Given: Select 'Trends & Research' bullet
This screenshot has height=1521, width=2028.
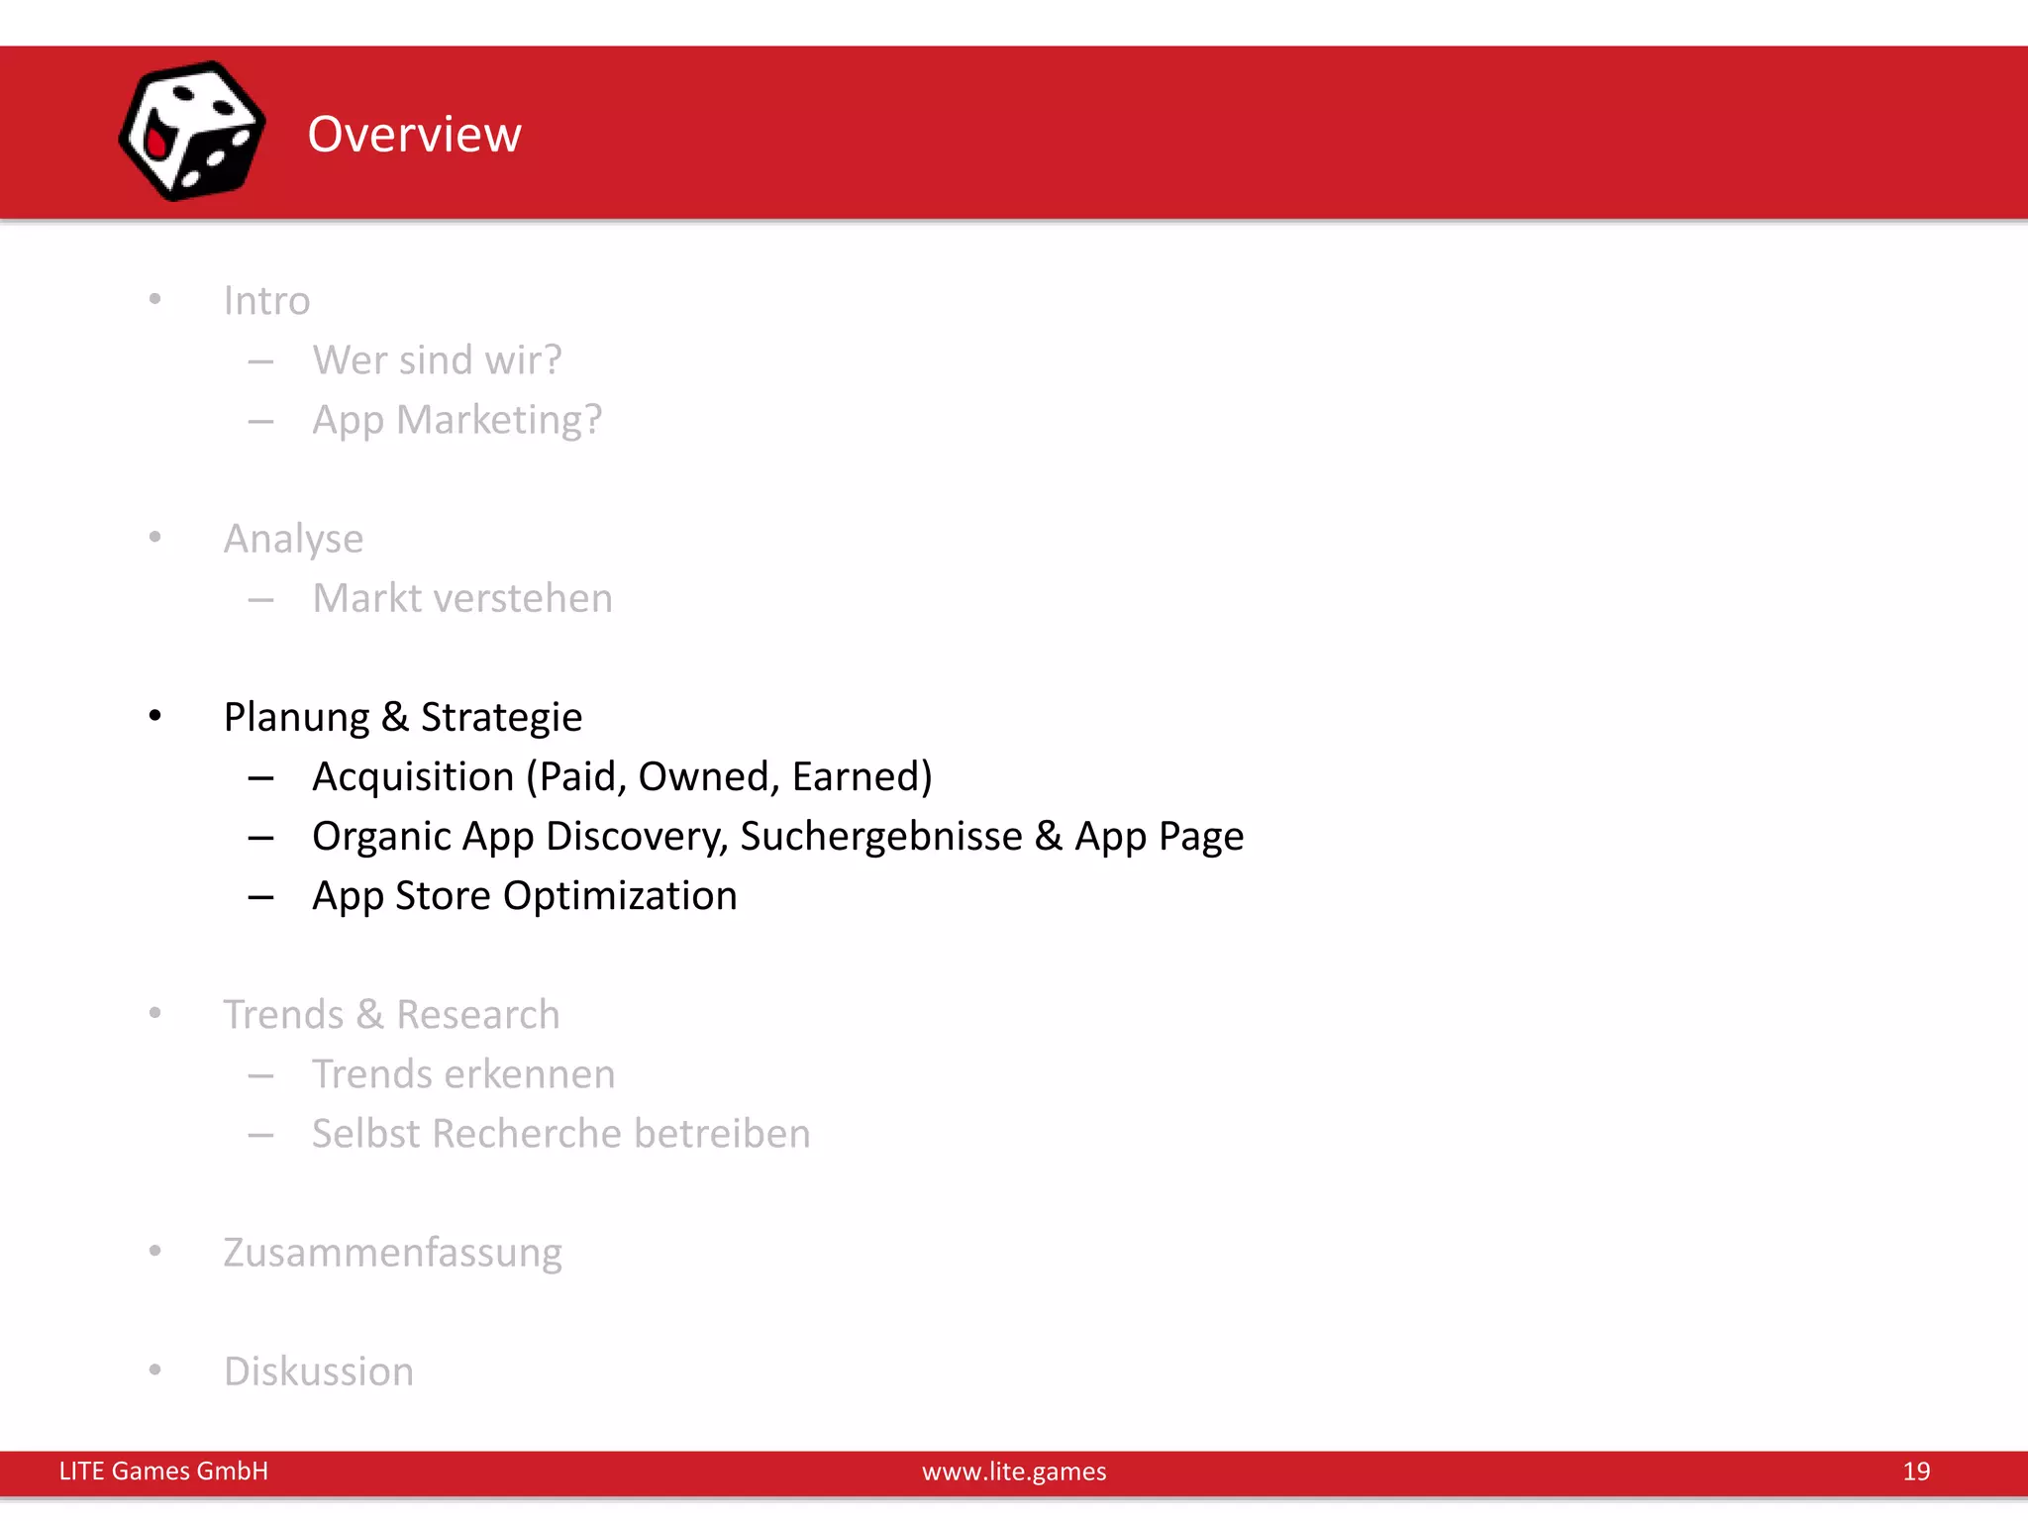Looking at the screenshot, I should tap(391, 1014).
